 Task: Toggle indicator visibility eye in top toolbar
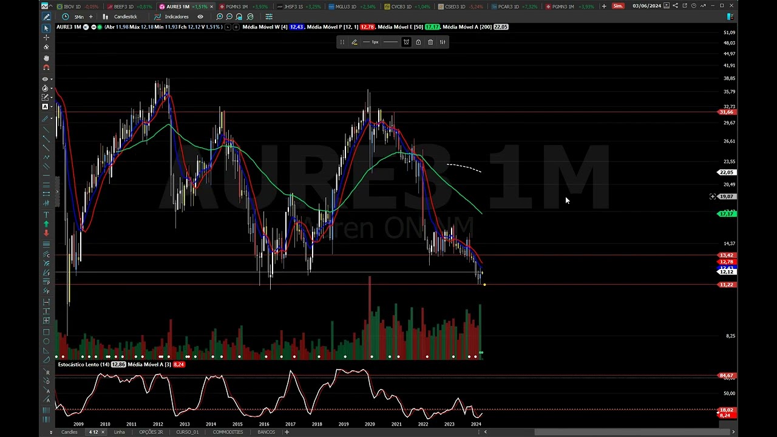(200, 16)
